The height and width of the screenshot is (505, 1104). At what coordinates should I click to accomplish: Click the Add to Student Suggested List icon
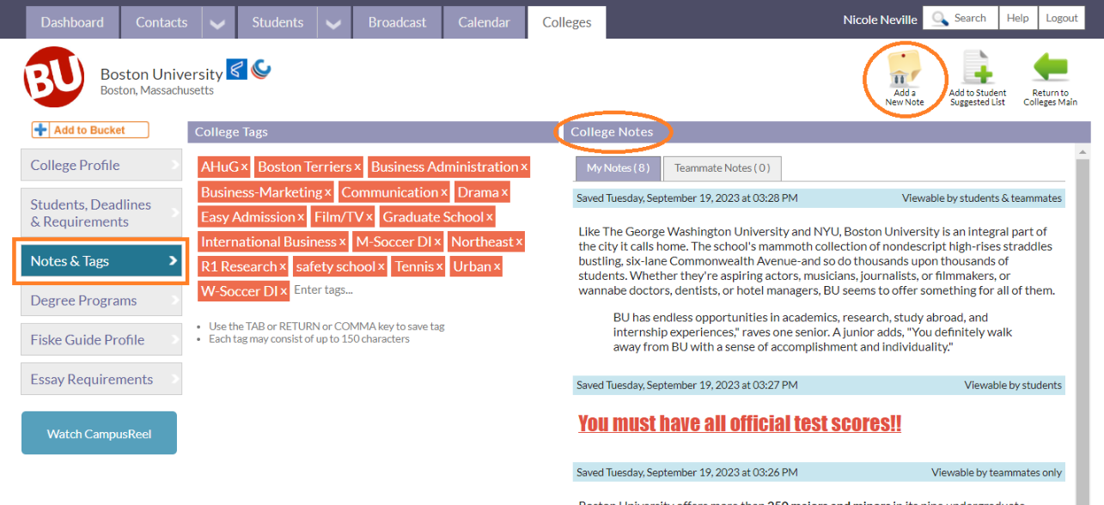point(978,69)
